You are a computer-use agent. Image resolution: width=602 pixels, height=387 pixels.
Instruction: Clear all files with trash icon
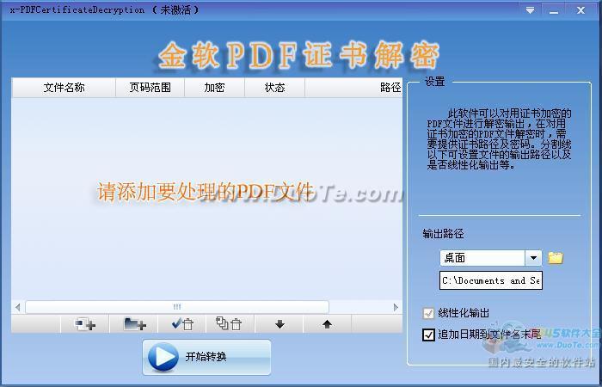click(x=229, y=324)
